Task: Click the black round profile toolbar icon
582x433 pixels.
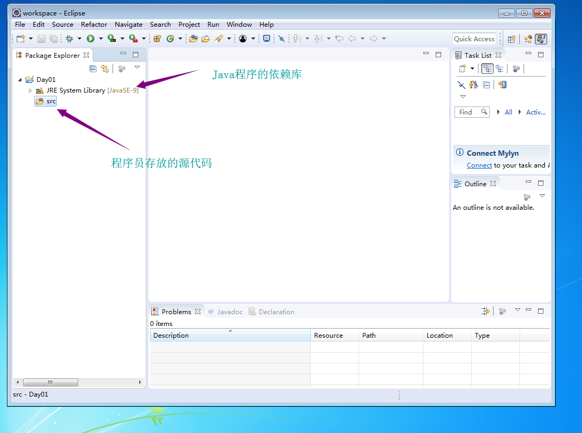Action: coord(243,39)
